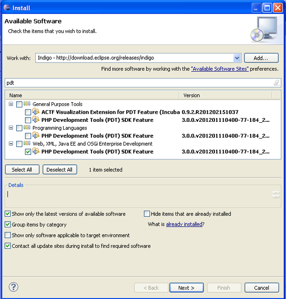Select the Web, XML, Java EE row label
286x299 pixels.
92,144
